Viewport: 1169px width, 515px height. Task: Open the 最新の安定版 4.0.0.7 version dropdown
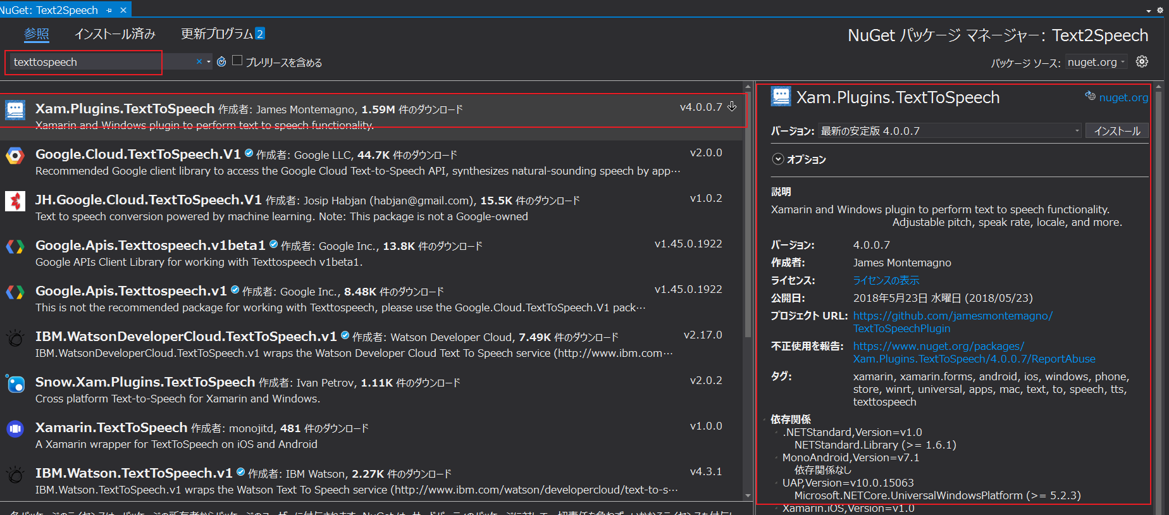(x=950, y=131)
